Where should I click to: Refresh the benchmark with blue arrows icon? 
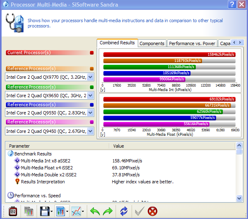click(x=124, y=211)
